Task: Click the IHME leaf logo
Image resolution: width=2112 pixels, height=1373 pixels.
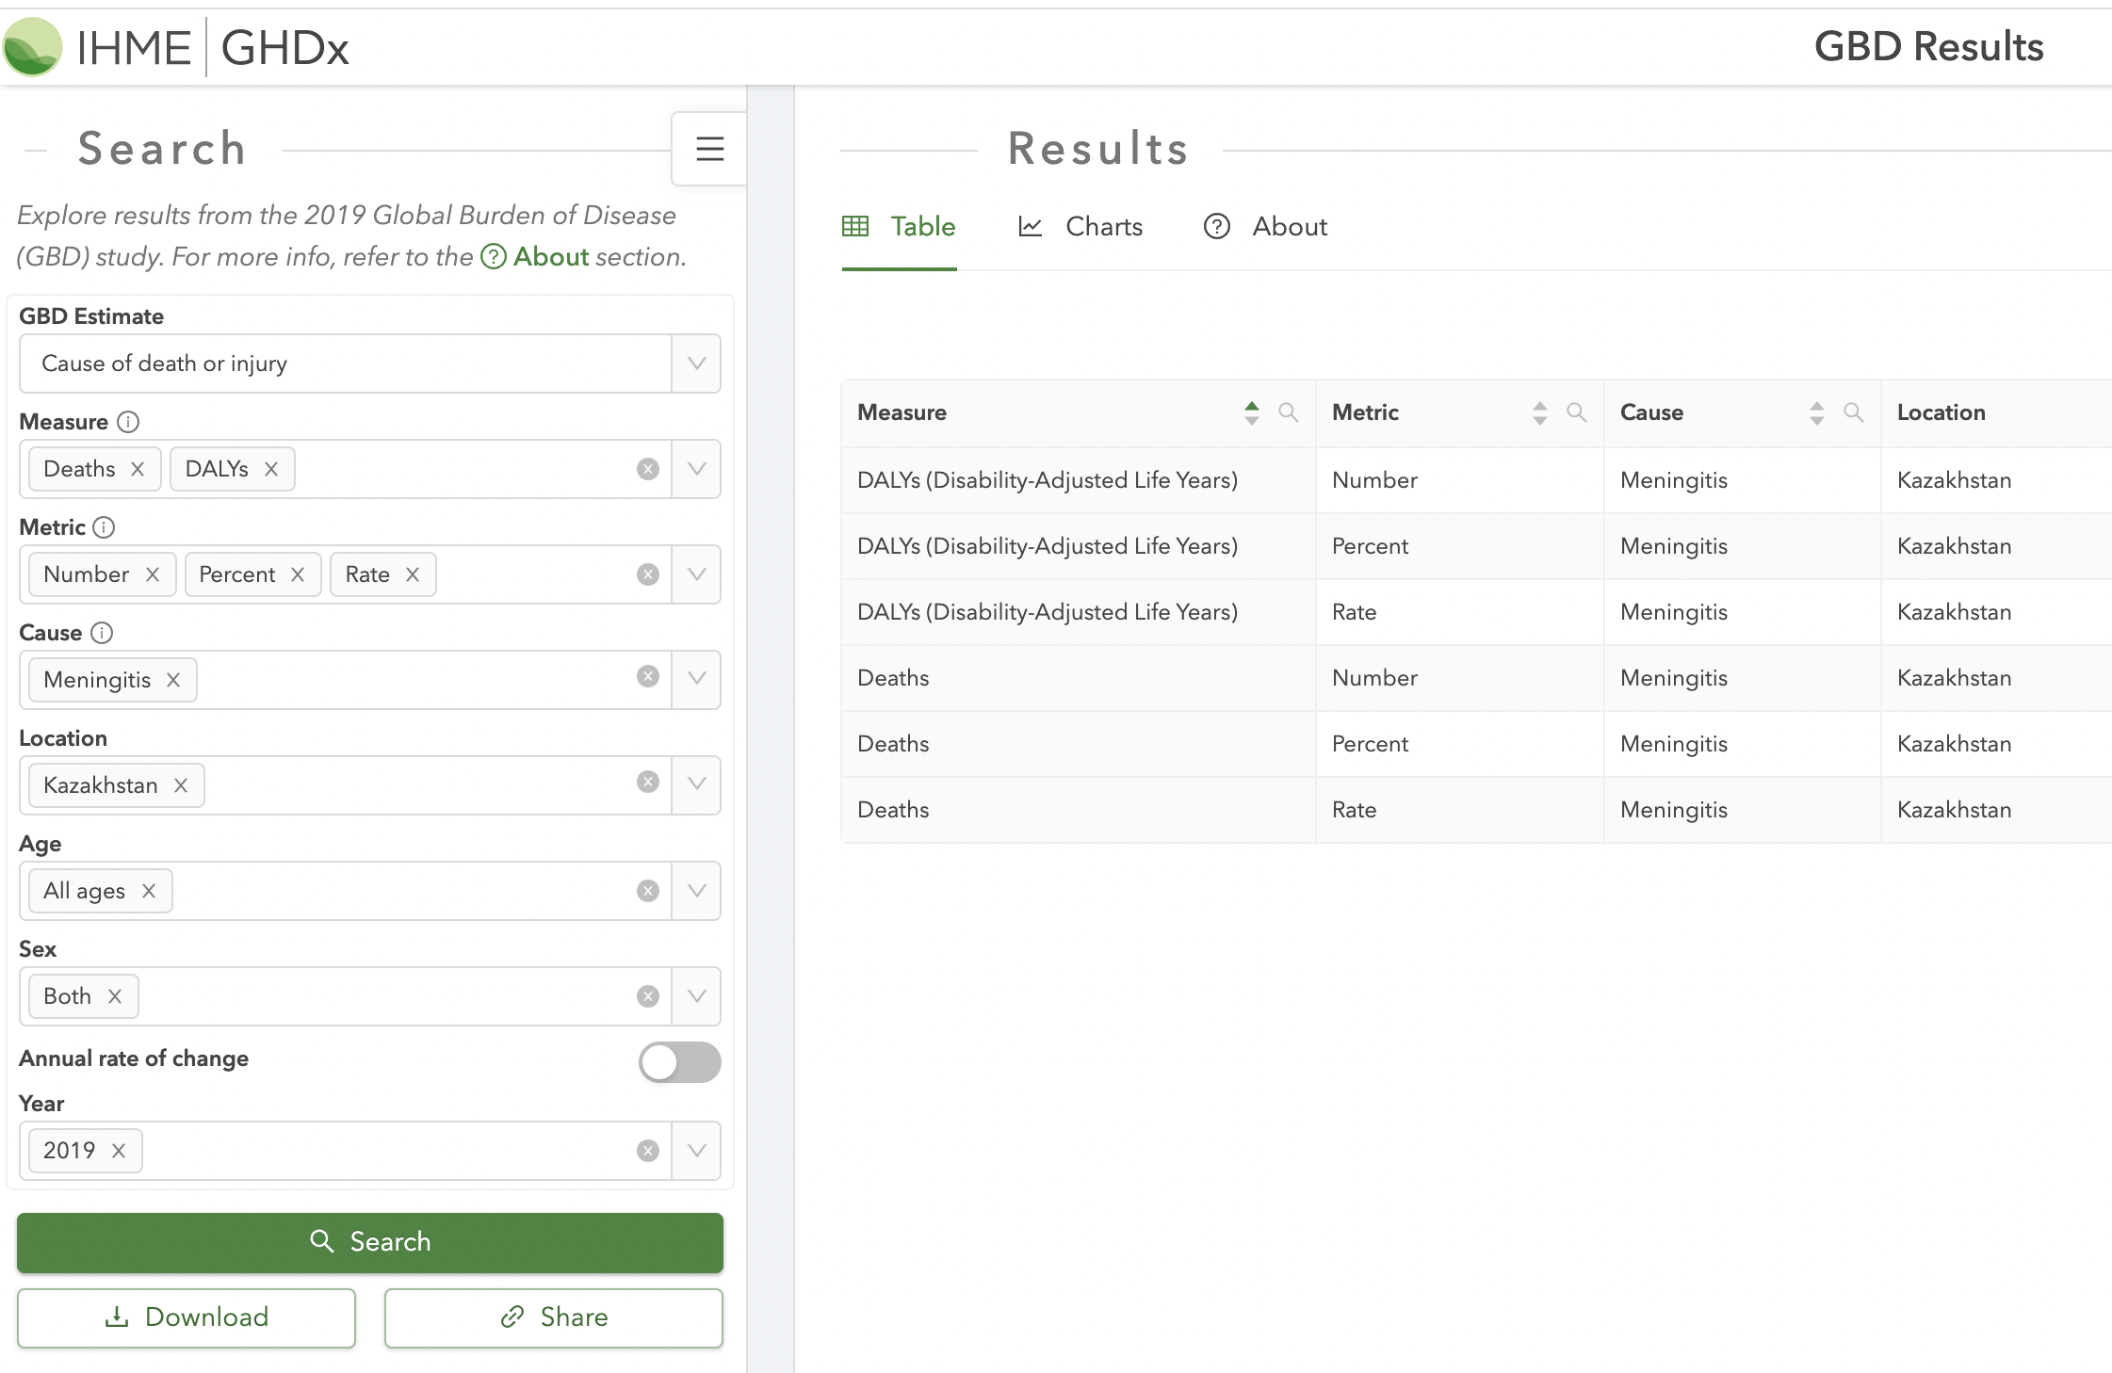Action: tap(32, 47)
